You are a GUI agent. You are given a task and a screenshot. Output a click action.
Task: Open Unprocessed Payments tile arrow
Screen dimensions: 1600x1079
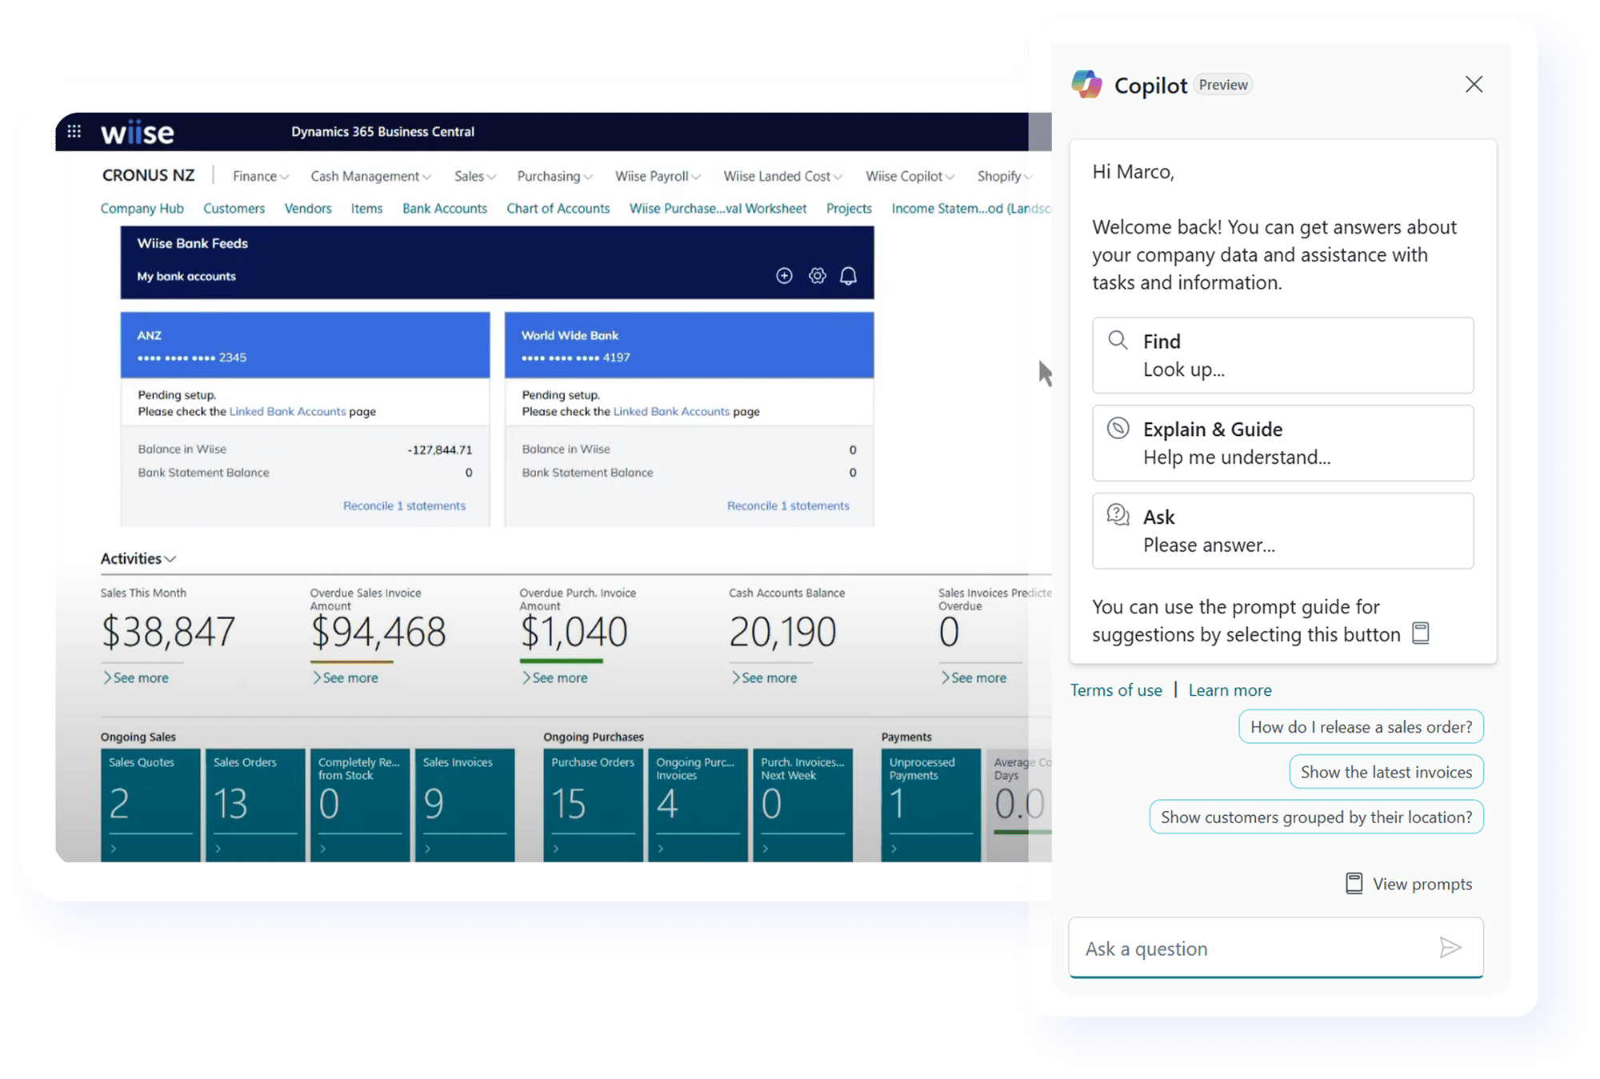coord(894,849)
